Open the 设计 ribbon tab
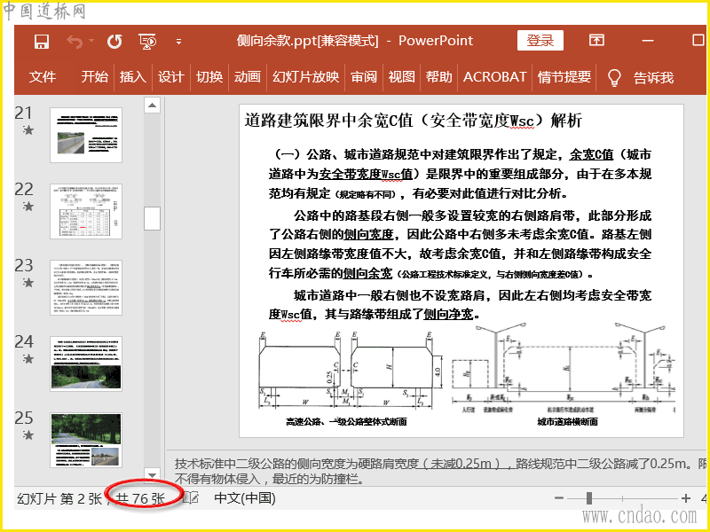 click(170, 77)
